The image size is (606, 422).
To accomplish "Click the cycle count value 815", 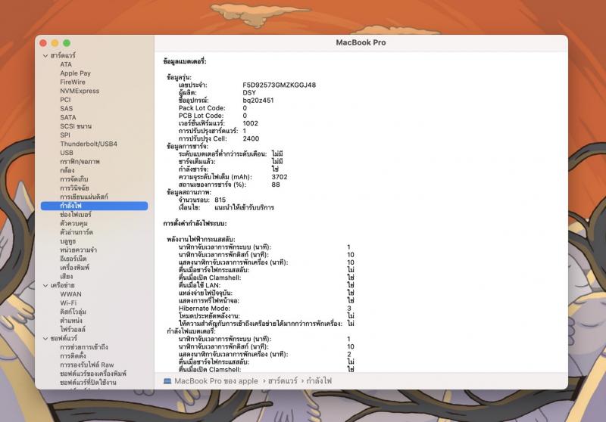I will pyautogui.click(x=220, y=200).
